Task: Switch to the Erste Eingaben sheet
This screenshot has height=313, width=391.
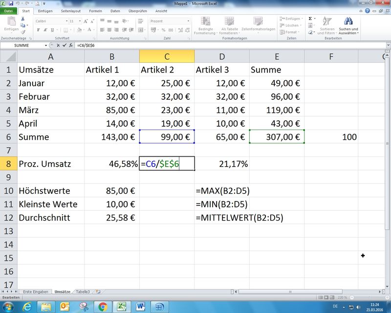Action: (36, 291)
